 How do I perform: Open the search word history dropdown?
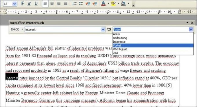[103, 30]
